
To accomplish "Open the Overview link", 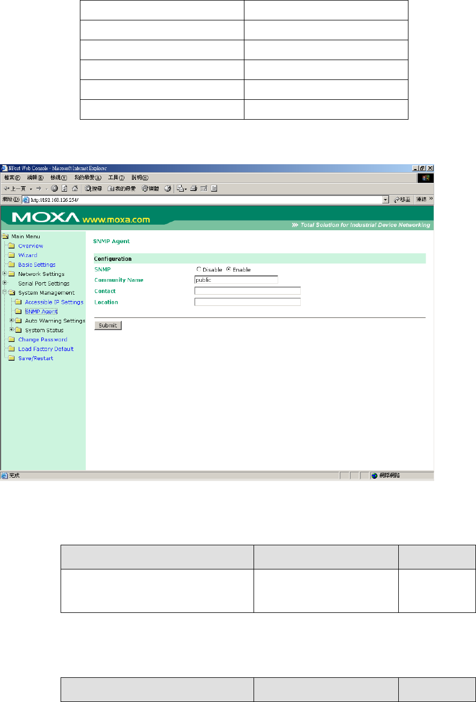I will (31, 246).
